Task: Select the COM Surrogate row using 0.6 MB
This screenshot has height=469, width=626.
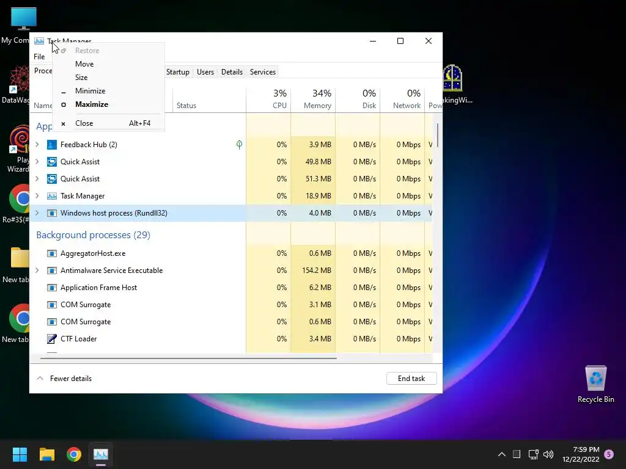Action: click(232, 321)
